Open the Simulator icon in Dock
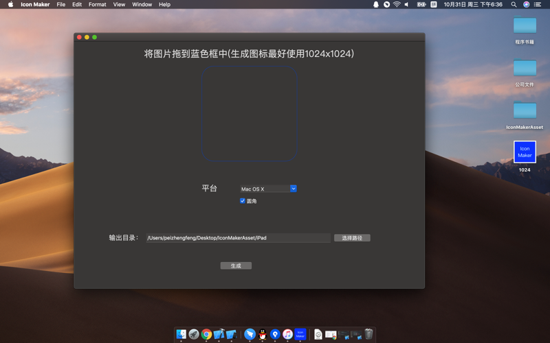The height and width of the screenshot is (343, 550). [231, 334]
